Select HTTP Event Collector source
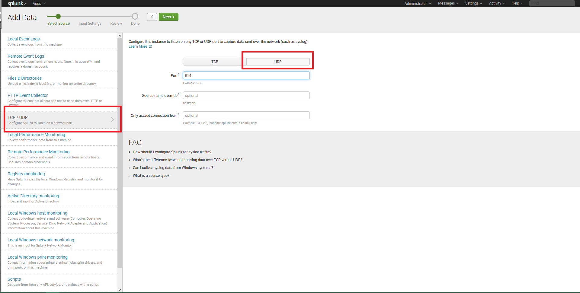 pos(27,95)
